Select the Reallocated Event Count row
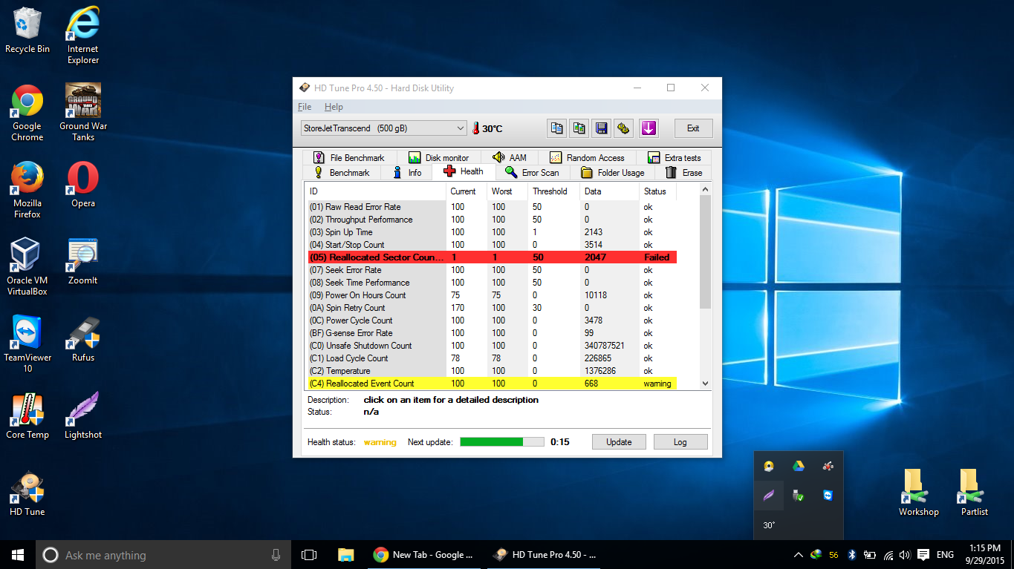The width and height of the screenshot is (1014, 569). pyautogui.click(x=492, y=384)
